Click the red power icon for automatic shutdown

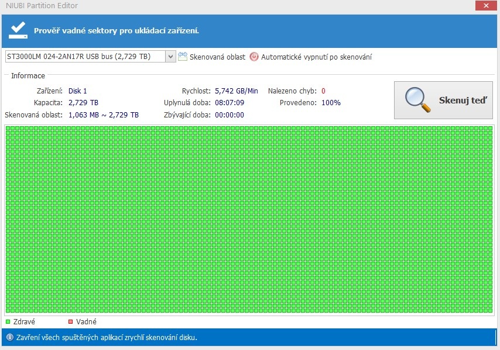[x=254, y=57]
